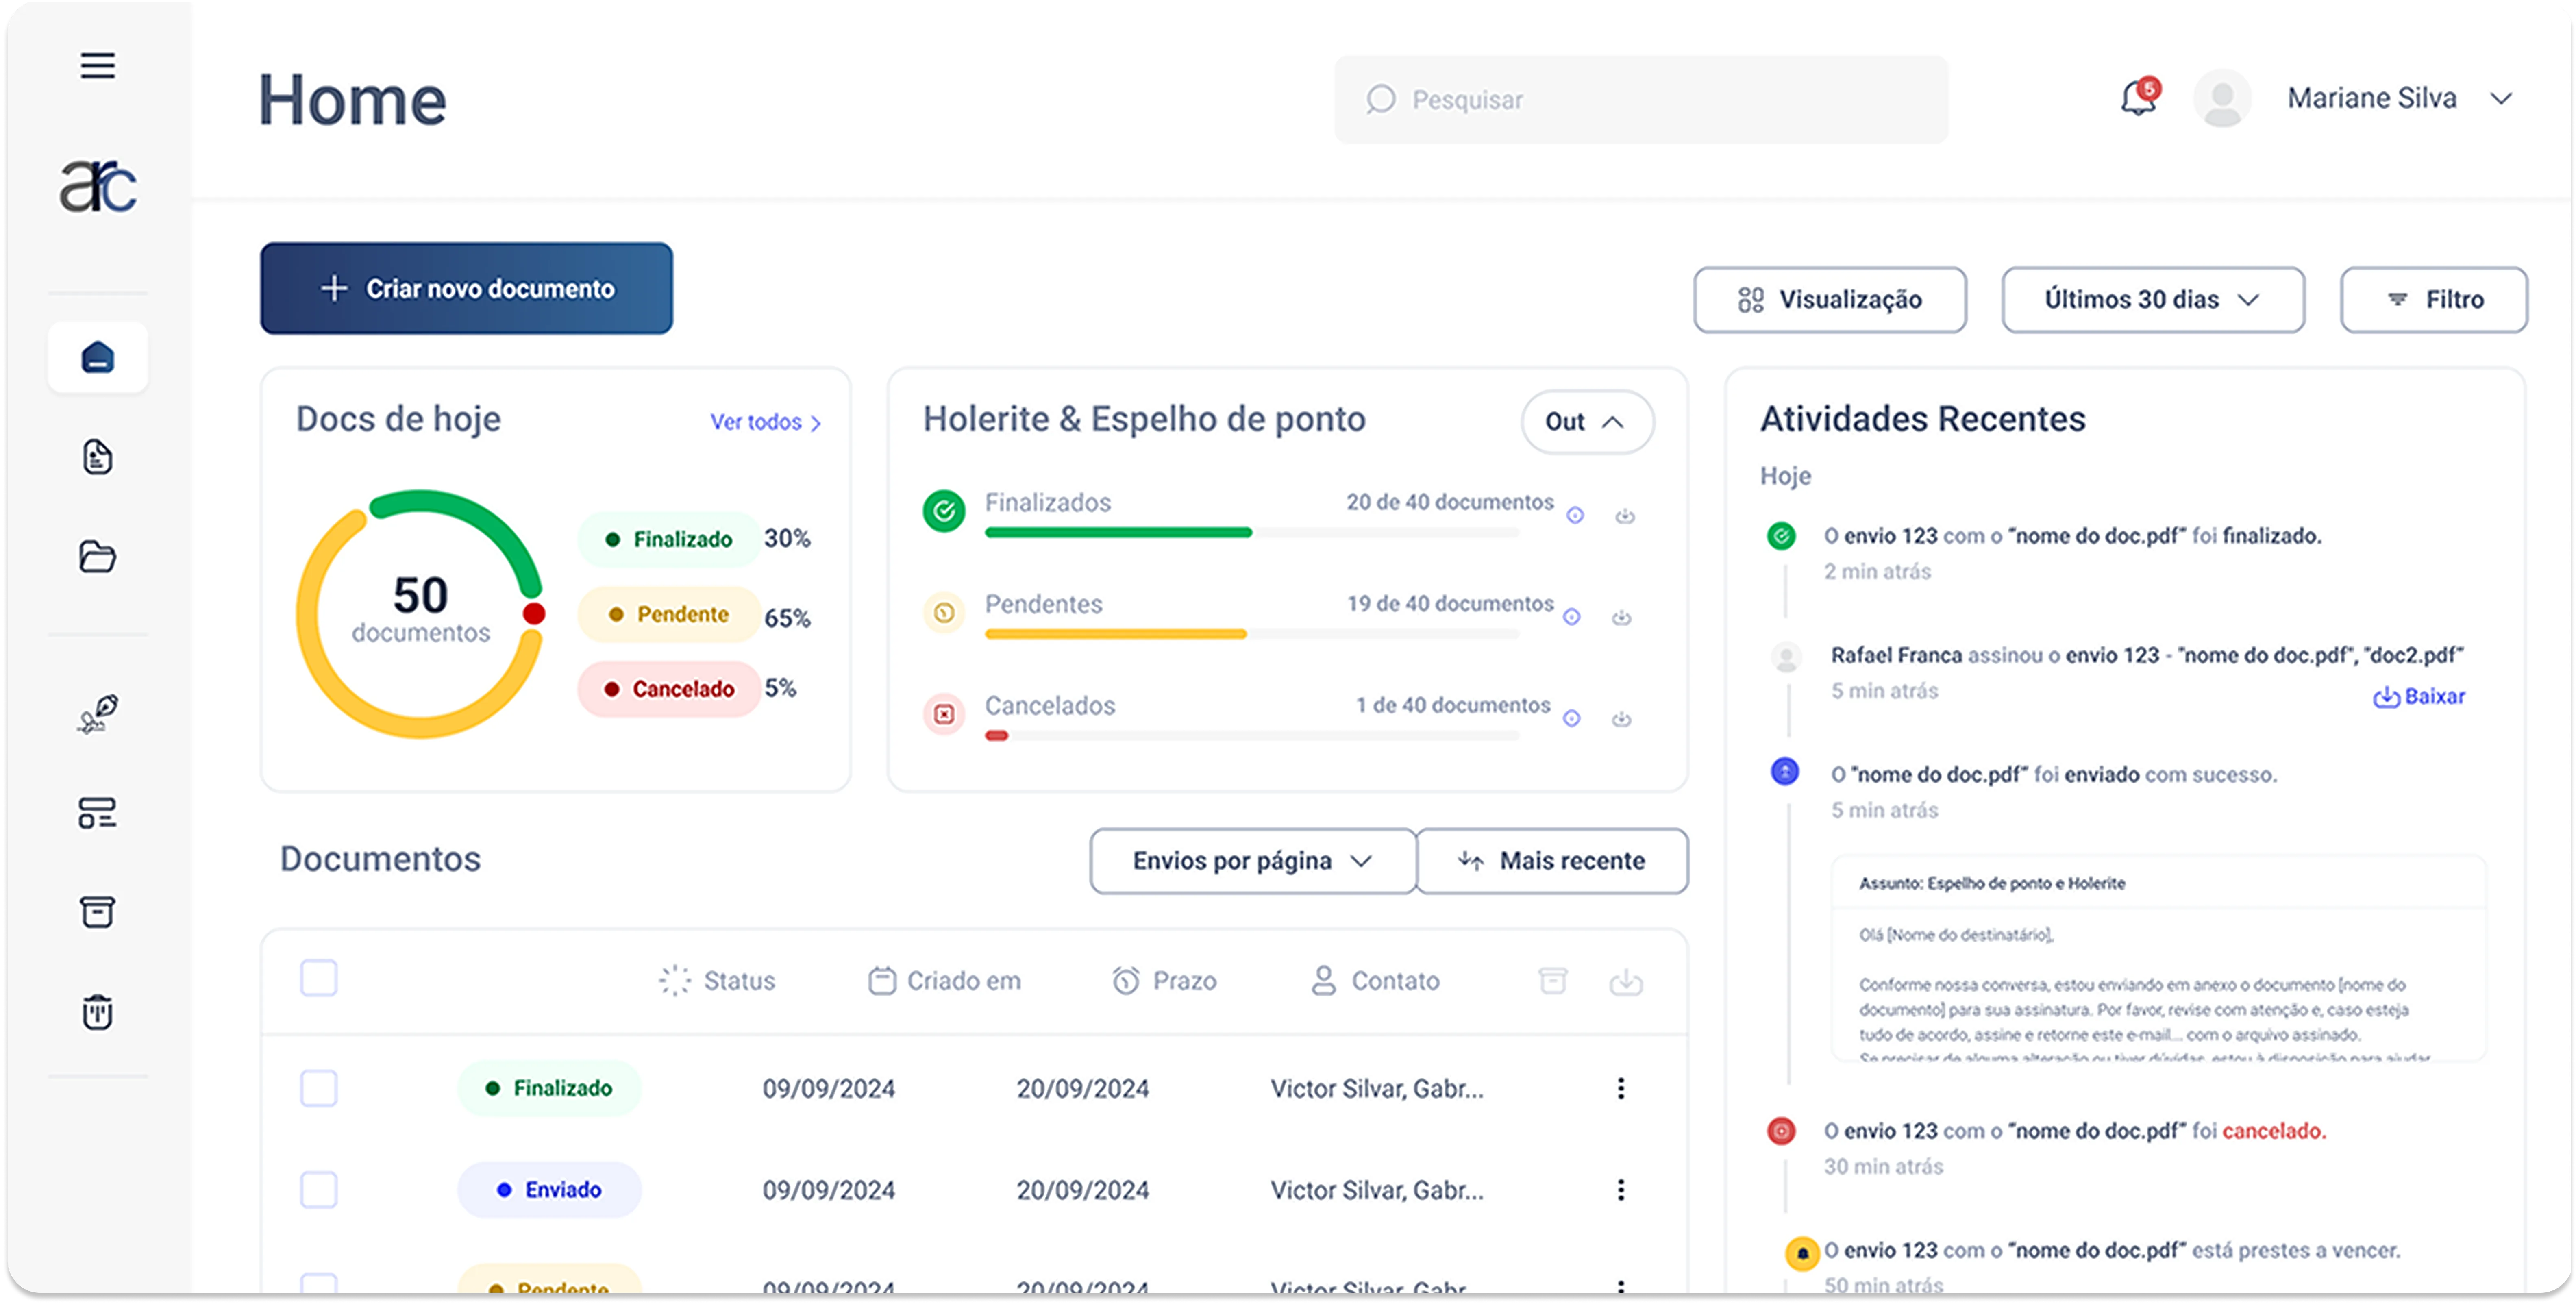Open the trash bin icon in sidebar
Image resolution: width=2576 pixels, height=1303 pixels.
point(98,1012)
